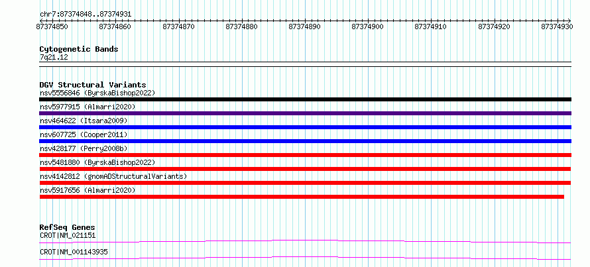Open CROT|NM_021151 transcript label
The width and height of the screenshot is (590, 267).
coord(68,236)
